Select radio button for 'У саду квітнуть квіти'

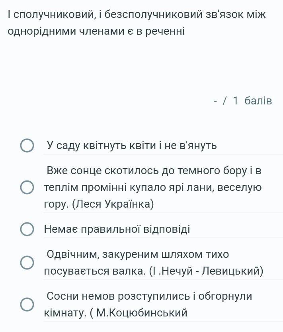coord(27,145)
